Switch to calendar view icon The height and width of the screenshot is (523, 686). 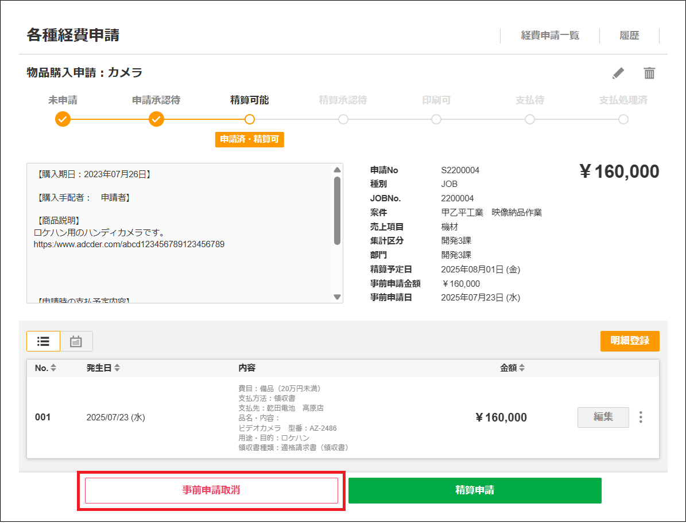point(76,341)
